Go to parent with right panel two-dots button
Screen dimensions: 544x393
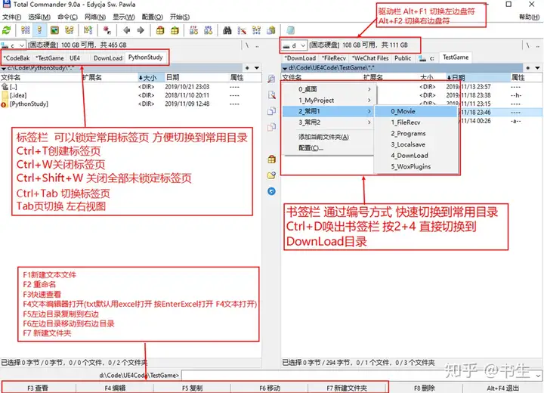537,45
